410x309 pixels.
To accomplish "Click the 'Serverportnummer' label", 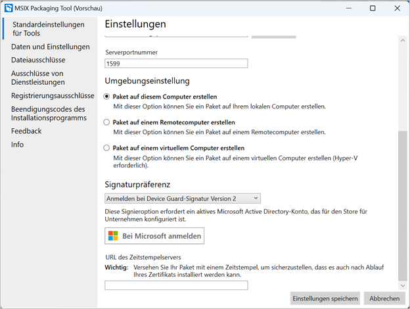I will [x=131, y=53].
